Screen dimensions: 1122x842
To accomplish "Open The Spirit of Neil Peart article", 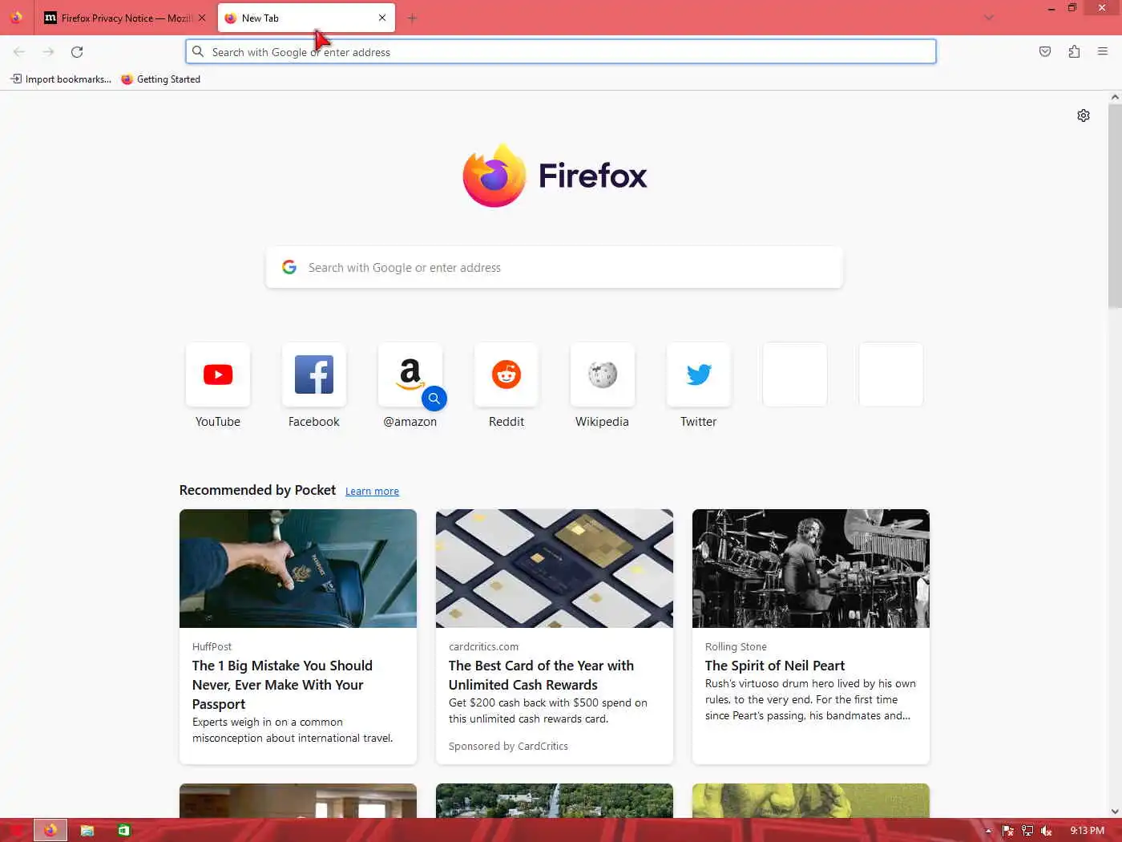I will pyautogui.click(x=775, y=666).
